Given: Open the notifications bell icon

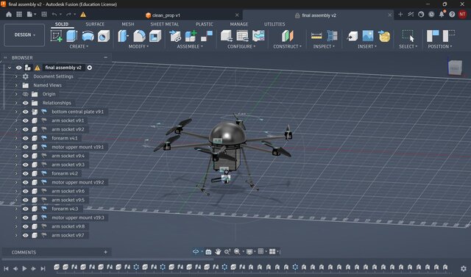Looking at the screenshot, I should coord(442,14).
